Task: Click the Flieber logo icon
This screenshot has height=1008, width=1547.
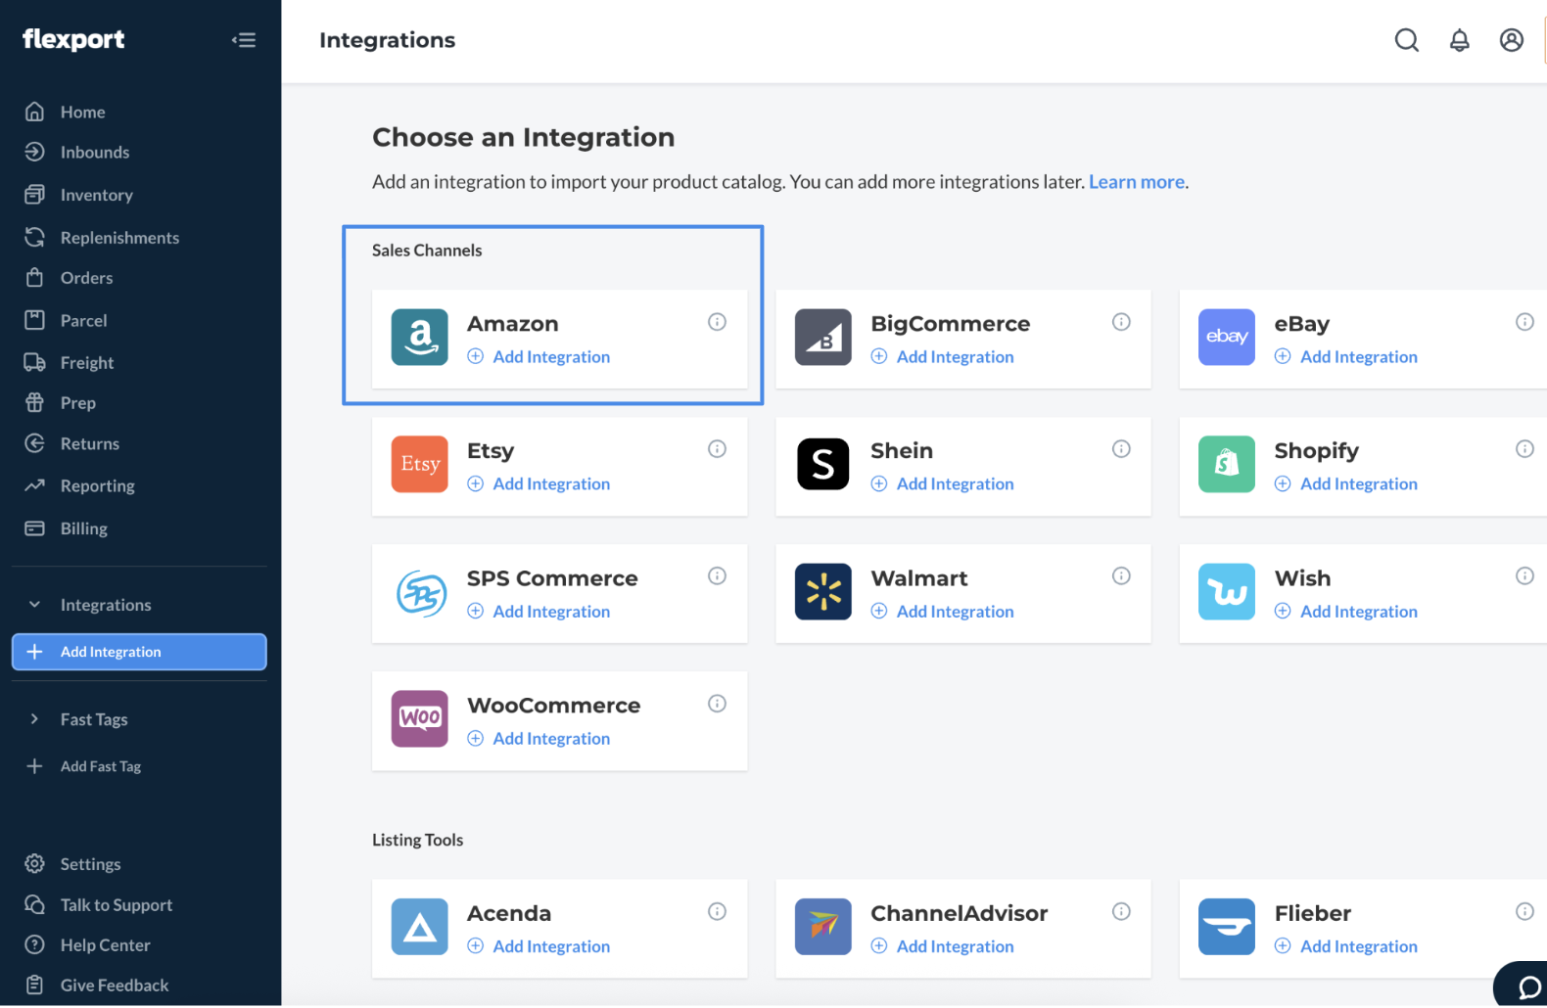Action: [1227, 927]
